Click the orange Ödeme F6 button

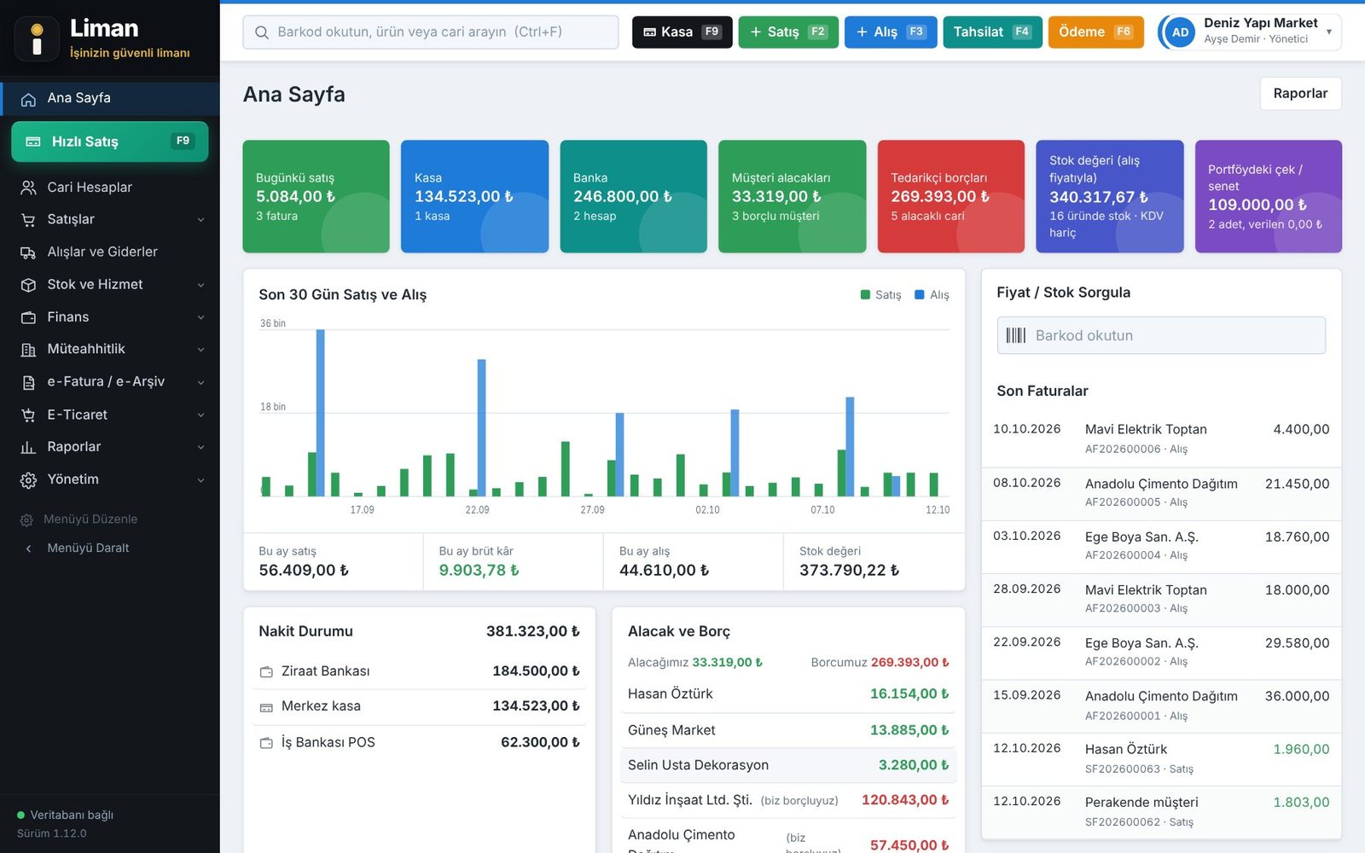tap(1095, 32)
